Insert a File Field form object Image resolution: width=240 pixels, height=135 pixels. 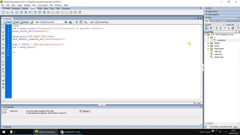pyautogui.click(x=48, y=12)
